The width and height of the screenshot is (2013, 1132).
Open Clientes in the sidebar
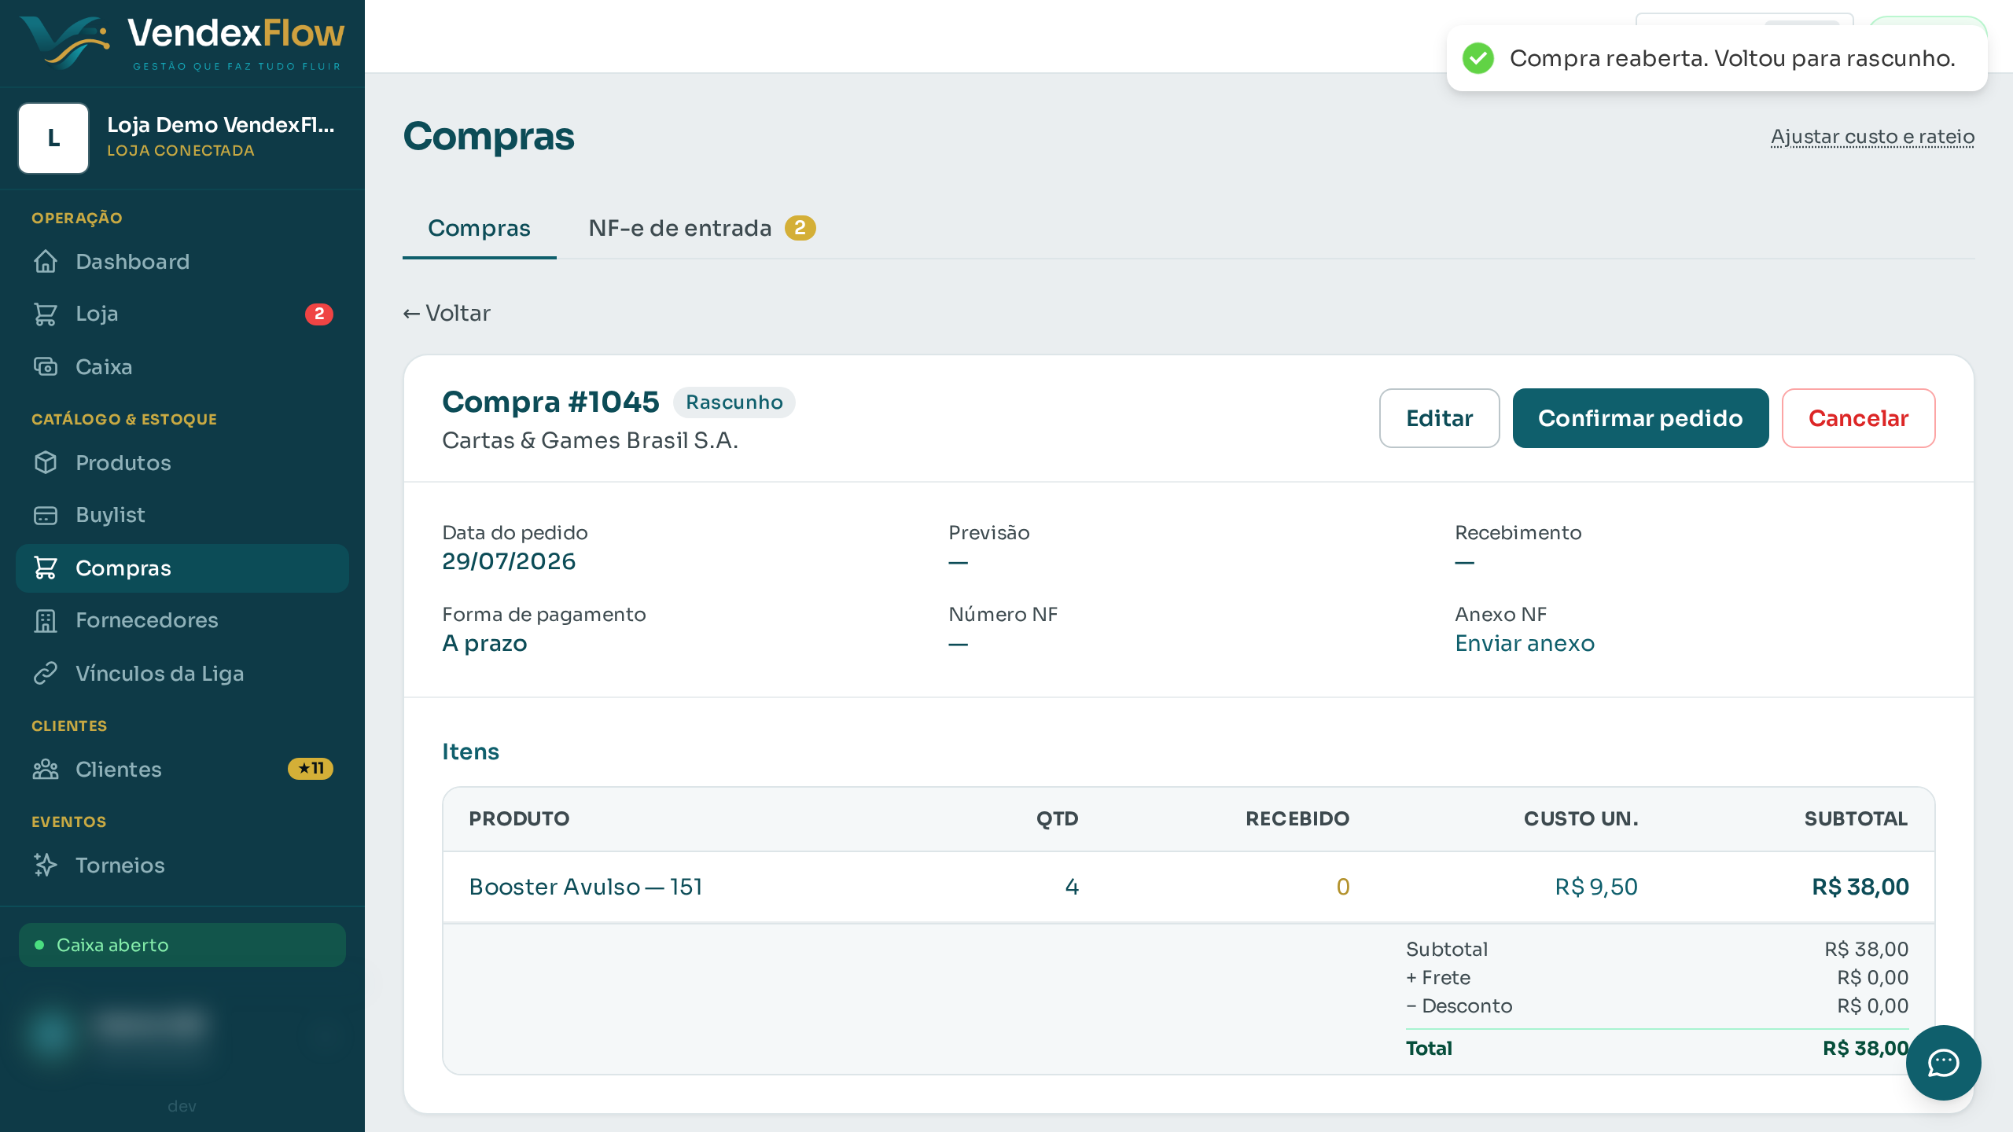point(182,769)
